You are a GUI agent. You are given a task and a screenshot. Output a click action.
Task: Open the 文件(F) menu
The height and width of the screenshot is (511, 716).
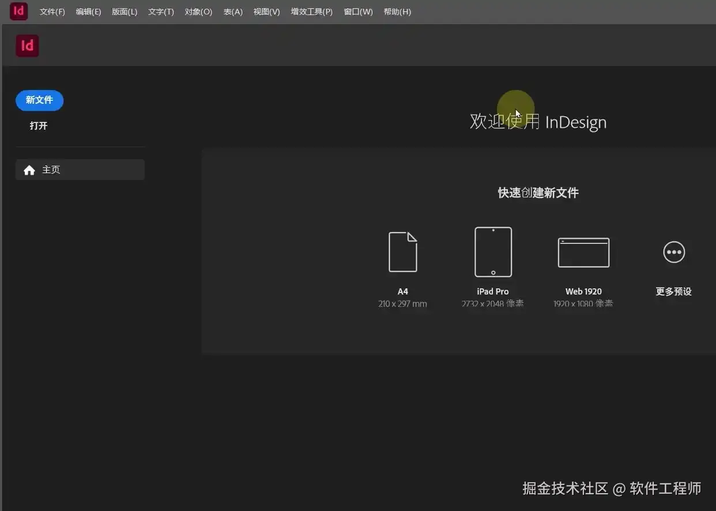click(52, 12)
